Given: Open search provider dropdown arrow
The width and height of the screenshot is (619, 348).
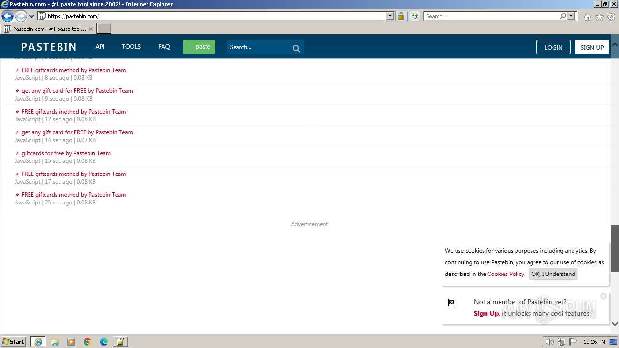Looking at the screenshot, I should click(x=571, y=16).
